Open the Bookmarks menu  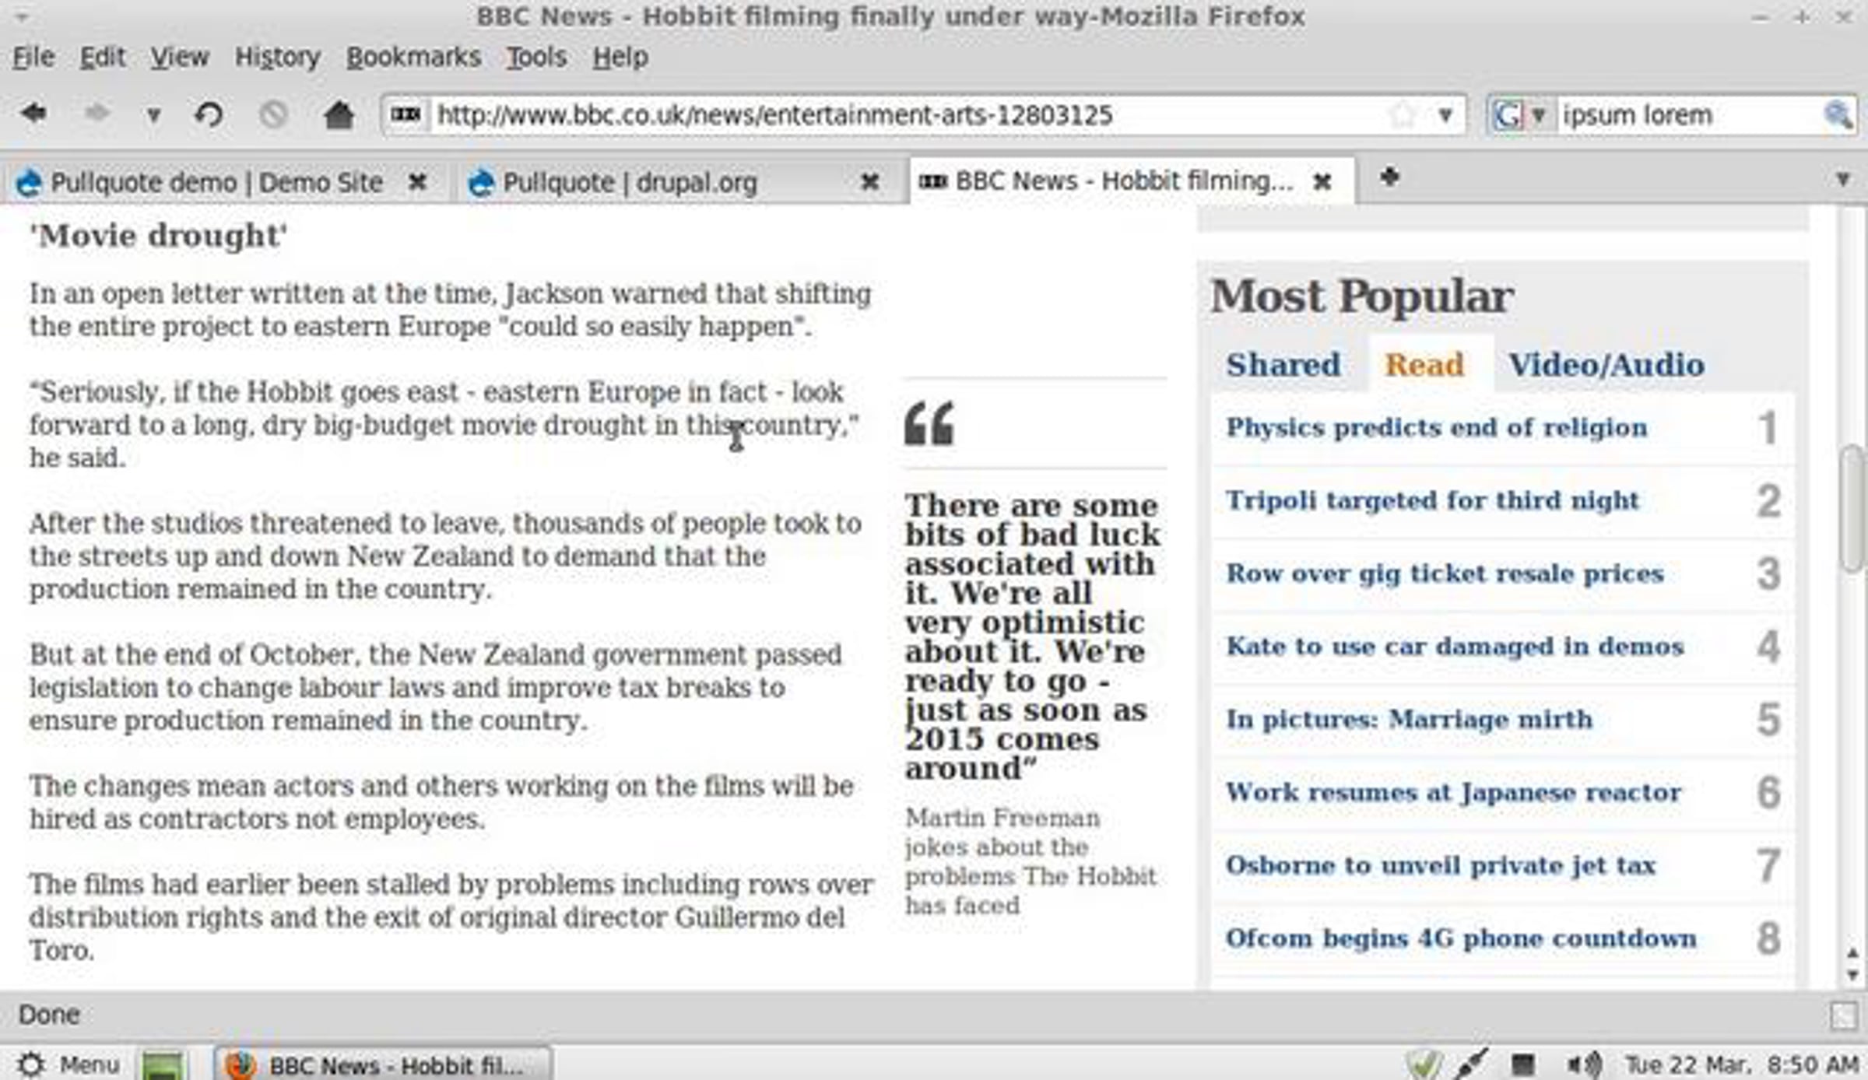[413, 57]
